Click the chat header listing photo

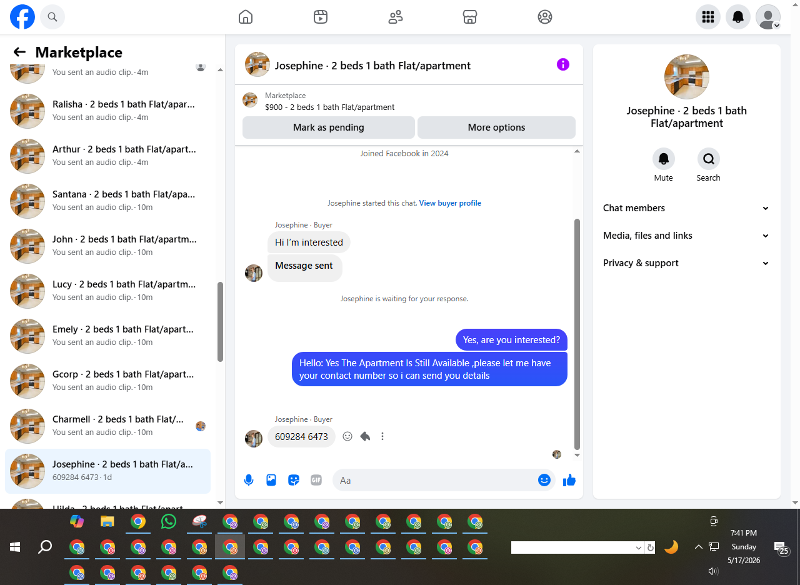pyautogui.click(x=257, y=64)
